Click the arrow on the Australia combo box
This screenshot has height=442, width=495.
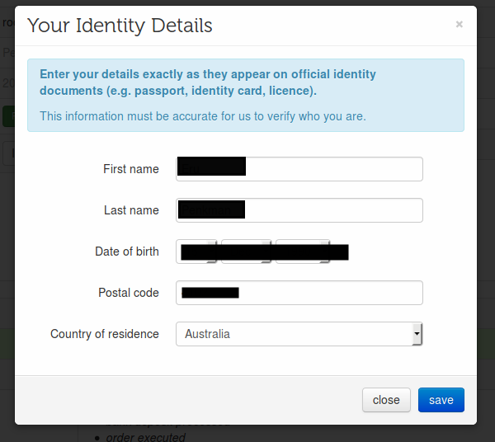point(417,334)
